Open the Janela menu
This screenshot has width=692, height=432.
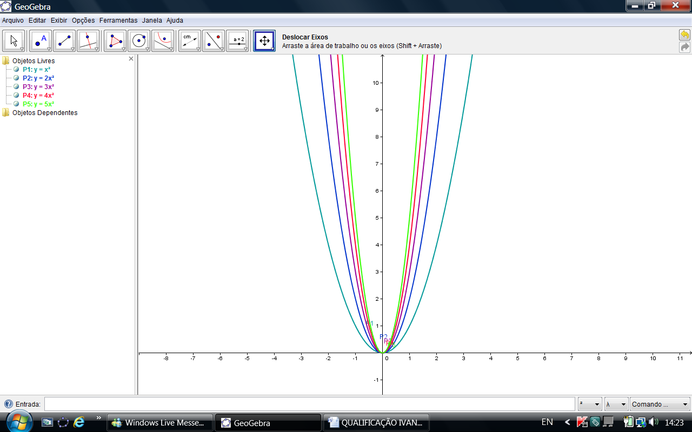point(152,21)
